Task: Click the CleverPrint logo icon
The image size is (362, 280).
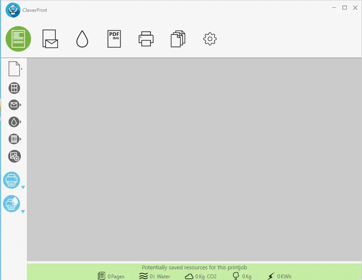Action: pos(13,10)
